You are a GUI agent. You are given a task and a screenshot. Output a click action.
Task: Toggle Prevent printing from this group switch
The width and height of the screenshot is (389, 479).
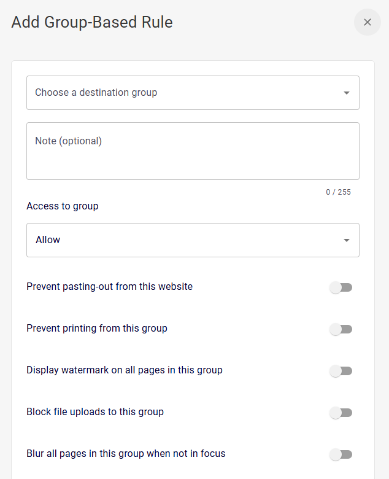[x=341, y=329]
